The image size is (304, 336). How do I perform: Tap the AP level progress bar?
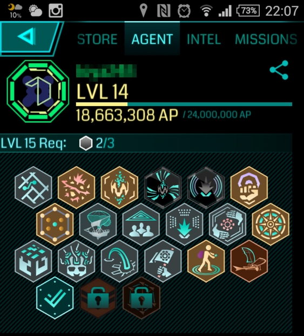(184, 104)
